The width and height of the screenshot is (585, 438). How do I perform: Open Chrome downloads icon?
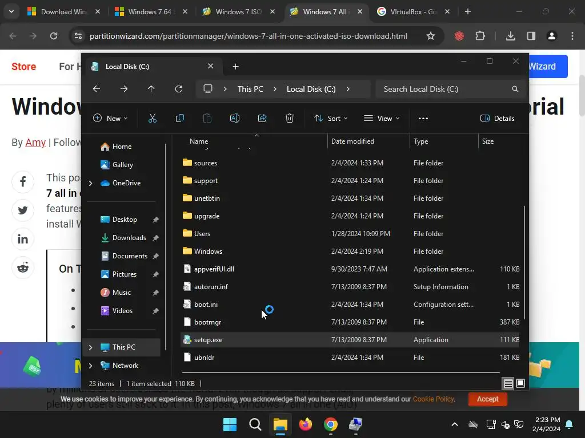tap(511, 36)
